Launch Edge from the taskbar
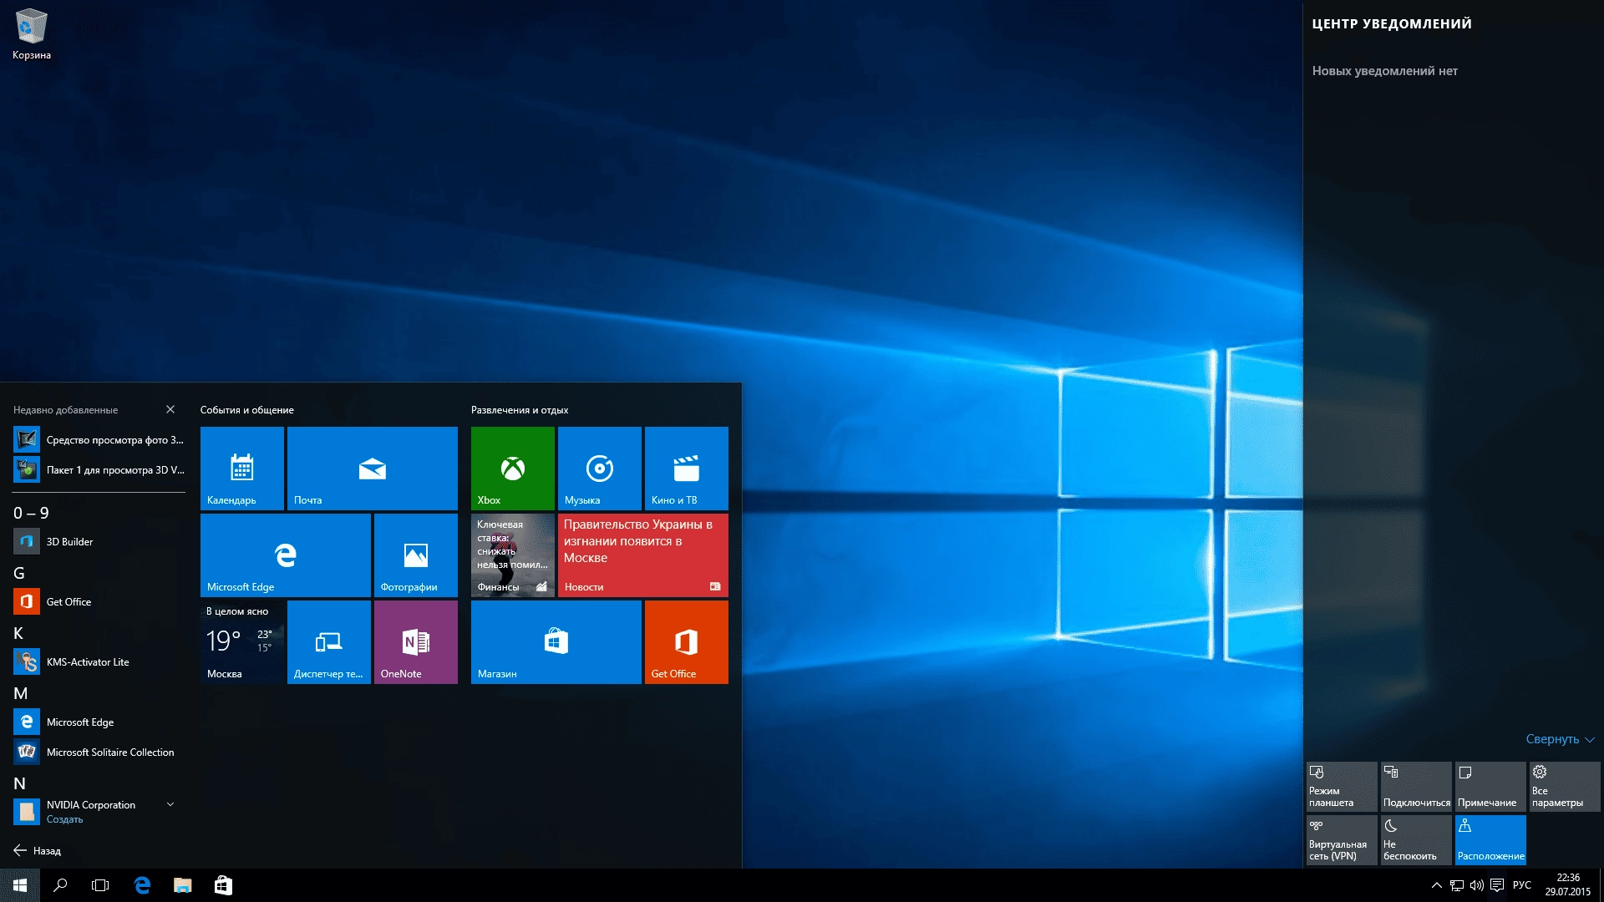The height and width of the screenshot is (902, 1604). 142,885
